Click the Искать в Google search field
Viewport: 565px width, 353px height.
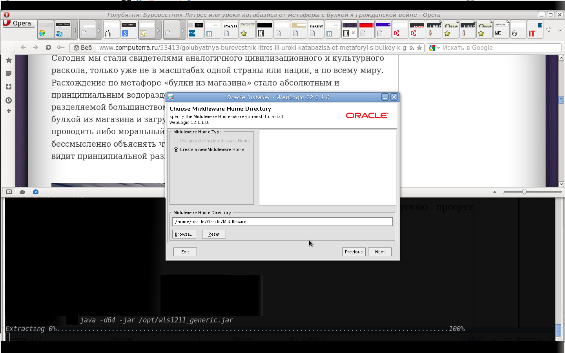pyautogui.click(x=501, y=48)
